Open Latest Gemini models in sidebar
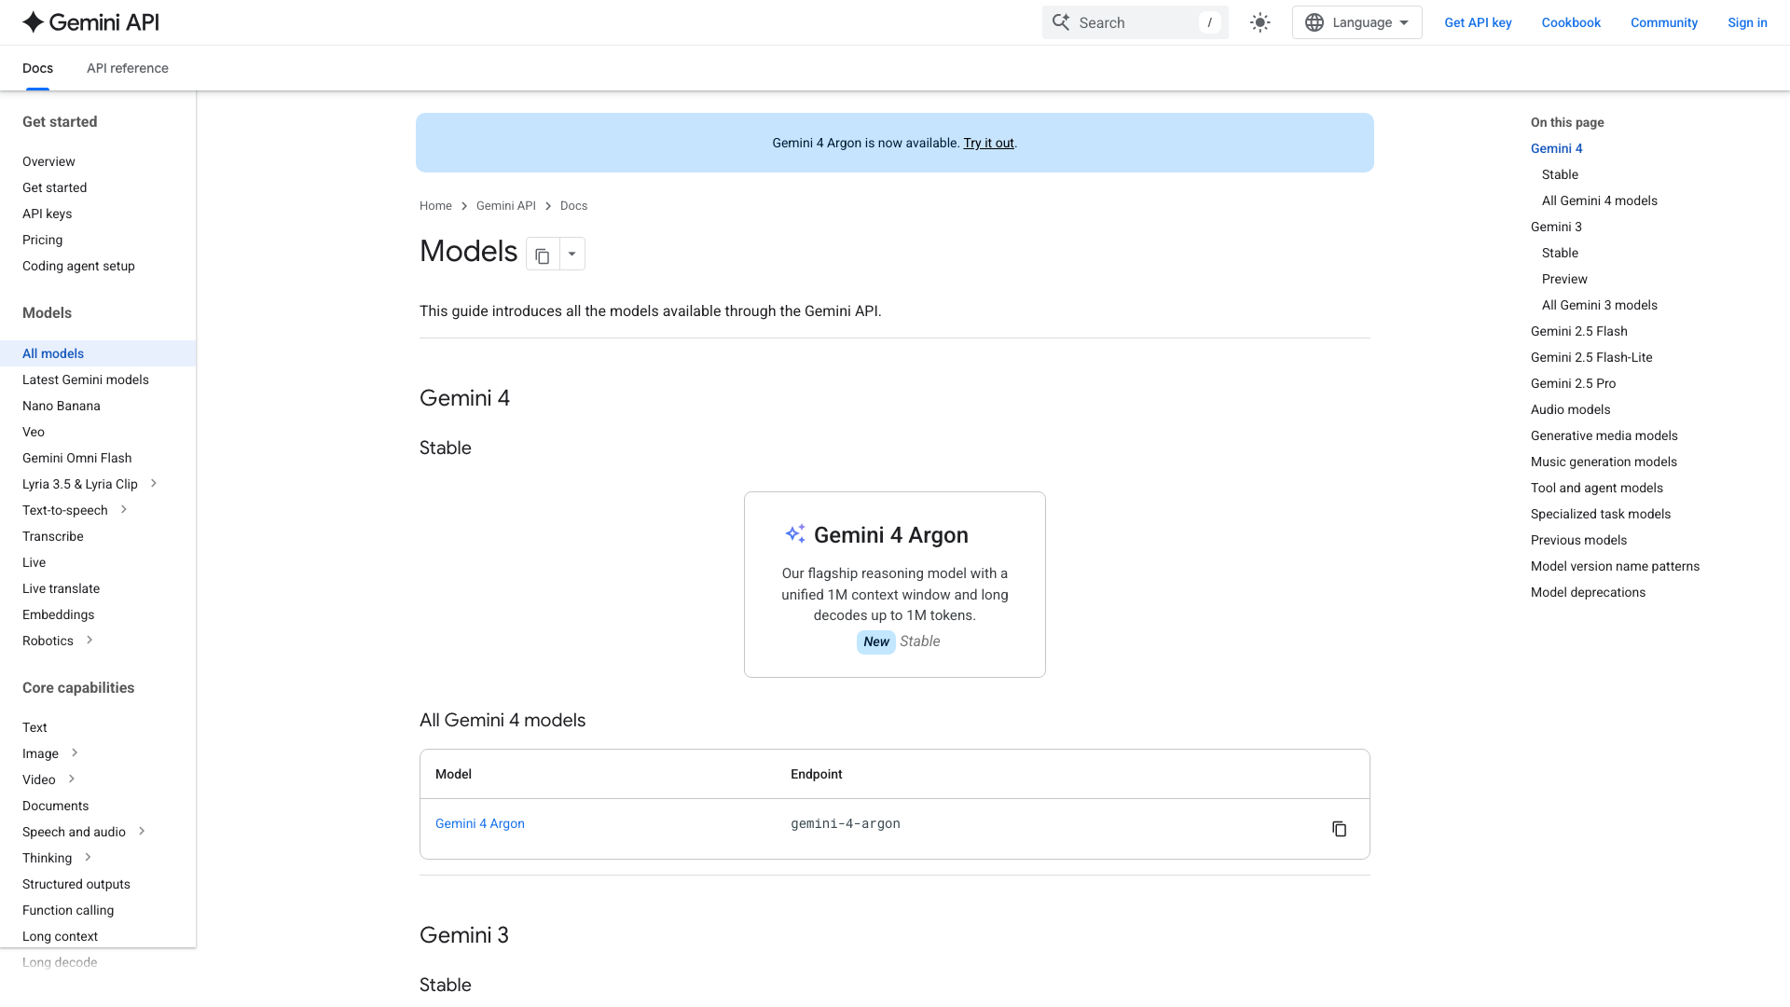Image resolution: width=1790 pixels, height=1007 pixels. click(86, 379)
